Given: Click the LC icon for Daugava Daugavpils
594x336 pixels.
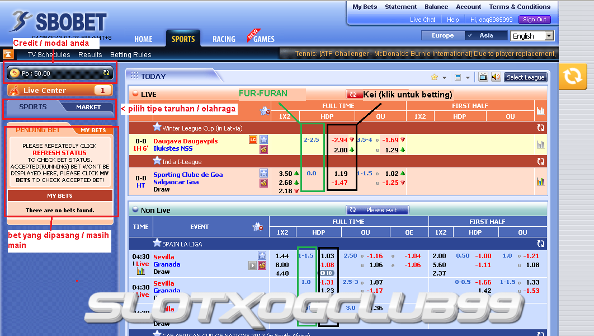Looking at the screenshot, I should point(253,139).
